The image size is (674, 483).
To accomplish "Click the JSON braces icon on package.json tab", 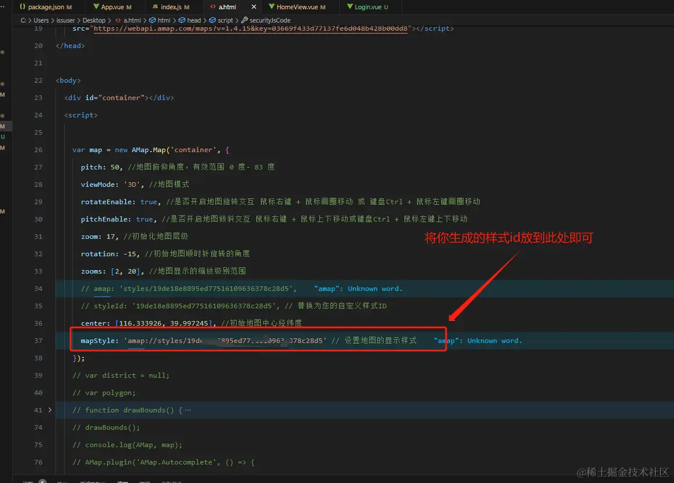I will [23, 7].
